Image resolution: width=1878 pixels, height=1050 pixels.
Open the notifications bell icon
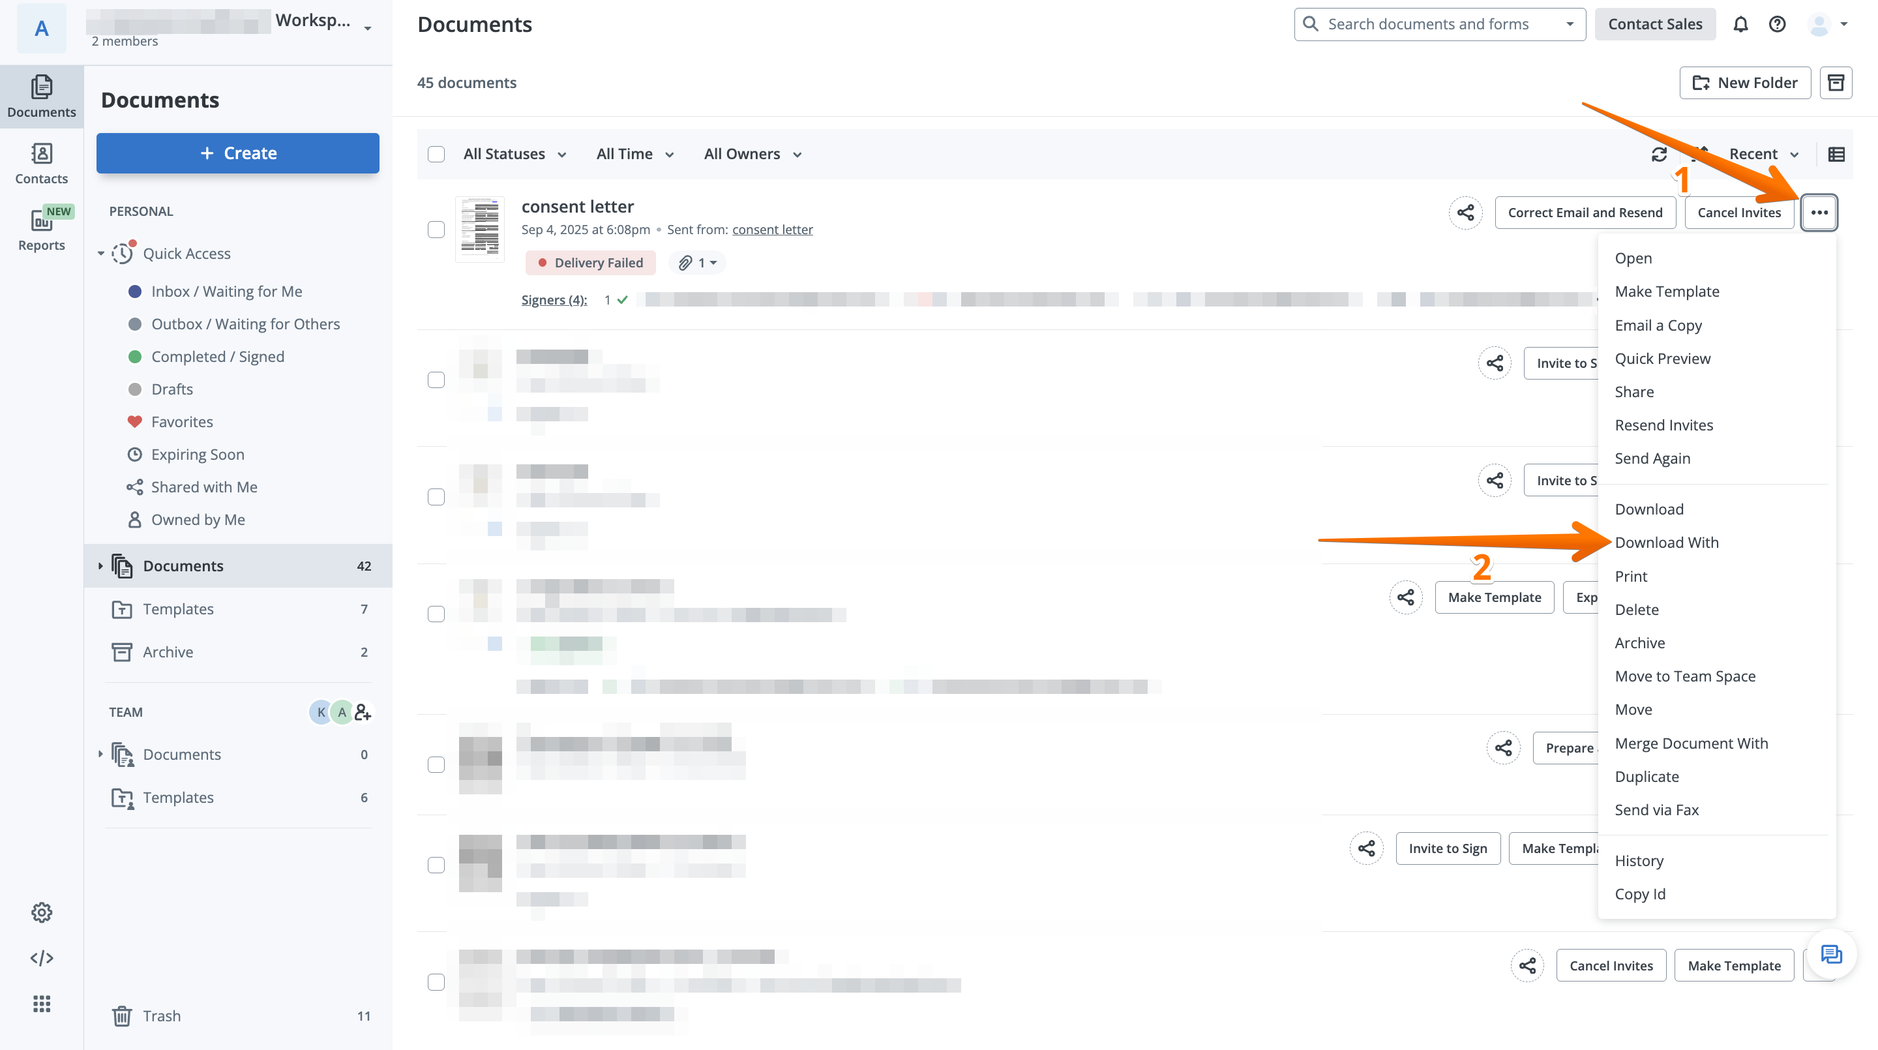[x=1740, y=24]
